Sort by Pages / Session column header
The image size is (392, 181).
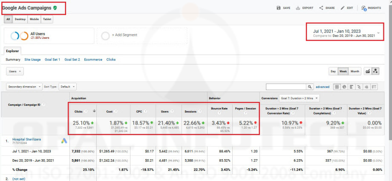pyautogui.click(x=245, y=109)
